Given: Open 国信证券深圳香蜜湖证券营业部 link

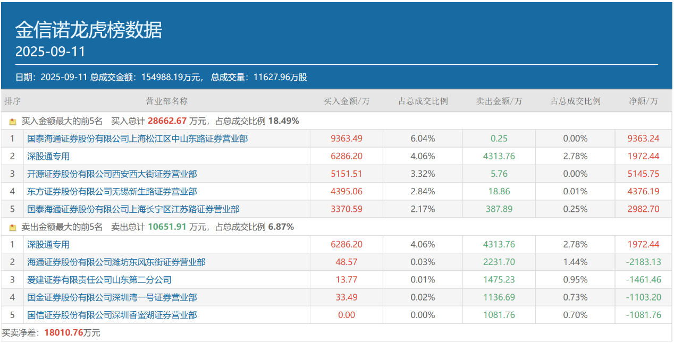Looking at the screenshot, I should 112,315.
